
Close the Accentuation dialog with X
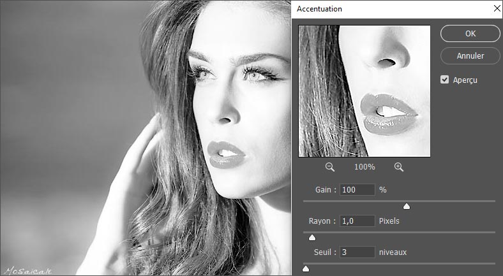point(496,9)
